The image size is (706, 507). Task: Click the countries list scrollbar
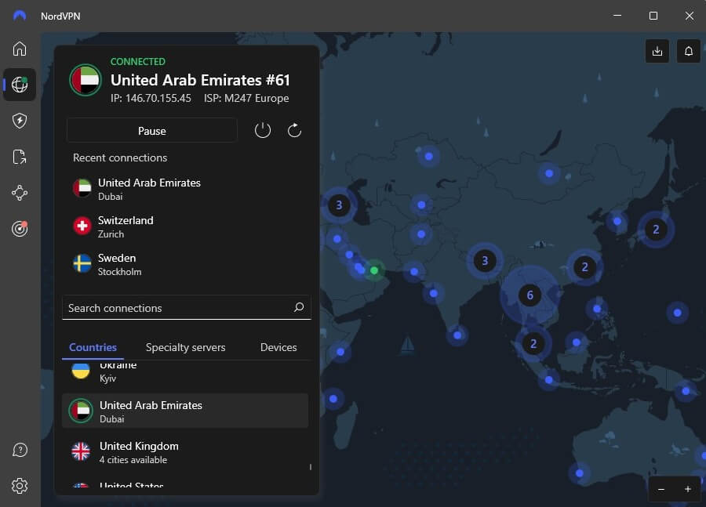(310, 467)
